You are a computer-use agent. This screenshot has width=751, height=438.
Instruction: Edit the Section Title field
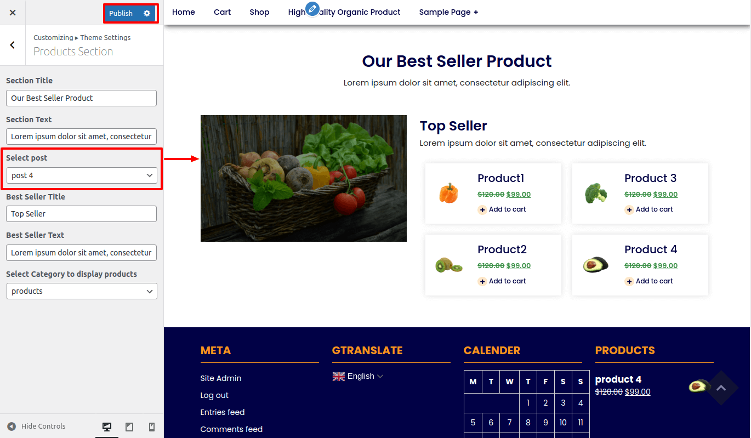pyautogui.click(x=82, y=98)
